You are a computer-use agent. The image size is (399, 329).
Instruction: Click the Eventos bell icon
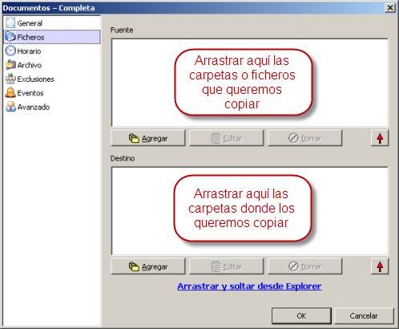[x=10, y=92]
